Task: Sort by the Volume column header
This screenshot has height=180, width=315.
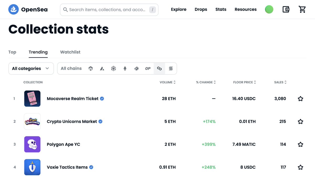Action: [x=167, y=82]
